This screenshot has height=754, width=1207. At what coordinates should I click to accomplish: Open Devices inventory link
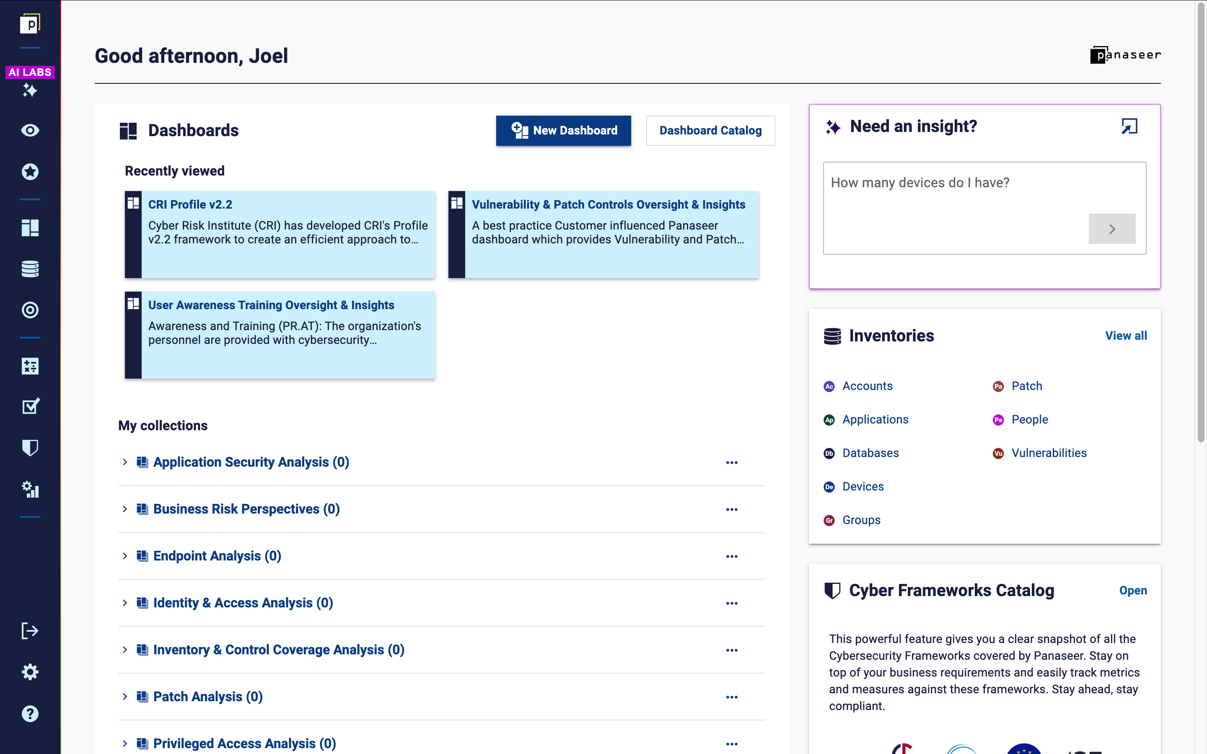pyautogui.click(x=863, y=486)
